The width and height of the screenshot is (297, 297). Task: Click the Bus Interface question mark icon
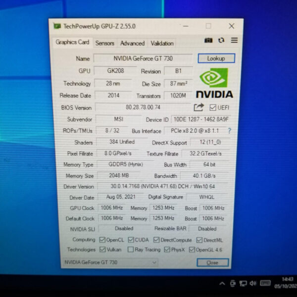pyautogui.click(x=229, y=131)
